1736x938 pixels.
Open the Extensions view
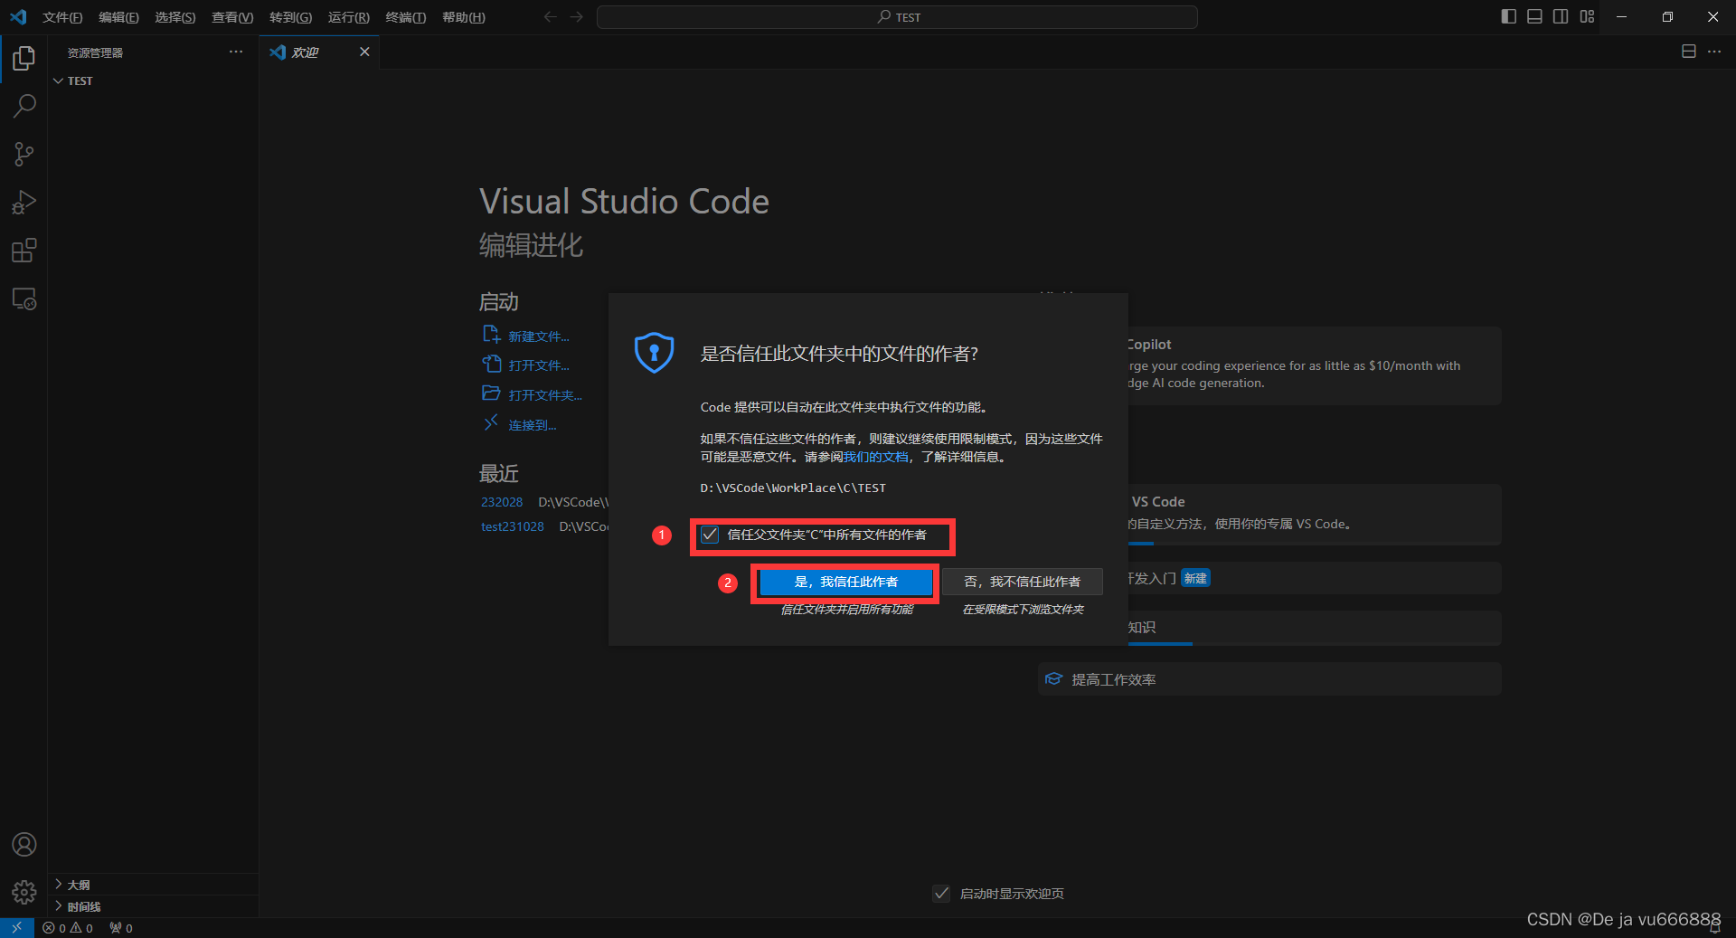click(x=24, y=250)
